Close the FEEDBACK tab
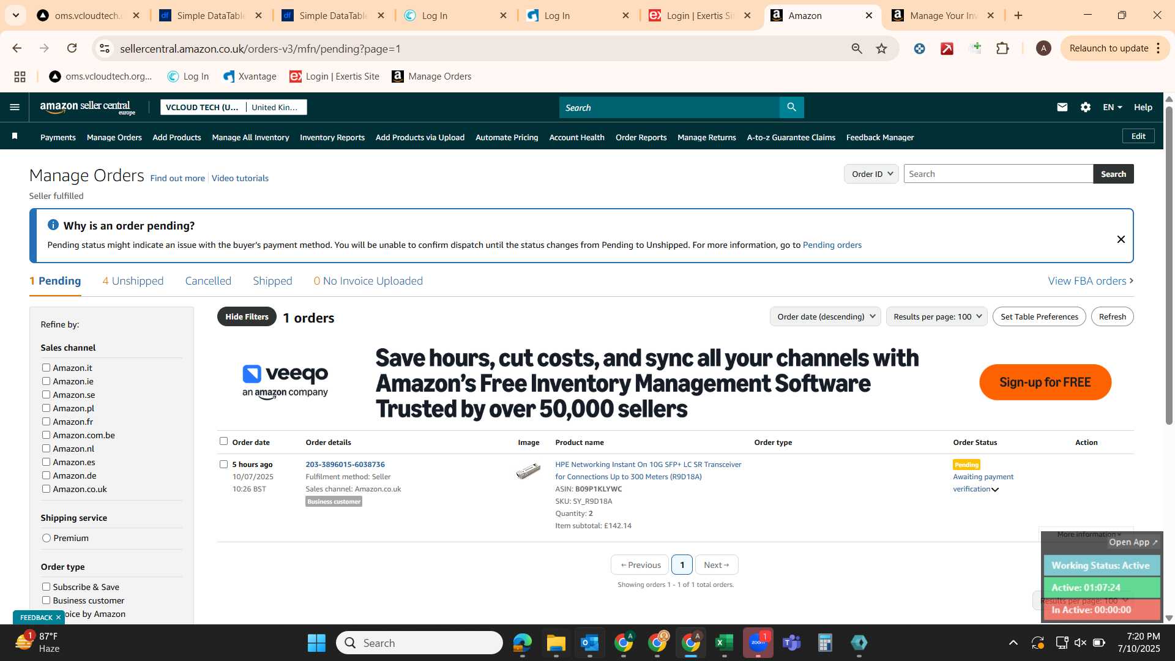This screenshot has width=1175, height=661. coord(58,617)
